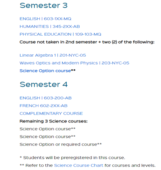Open the HUMANITIES 345-2XX-AB link
Screen dimensions: 161x170
(x=50, y=27)
